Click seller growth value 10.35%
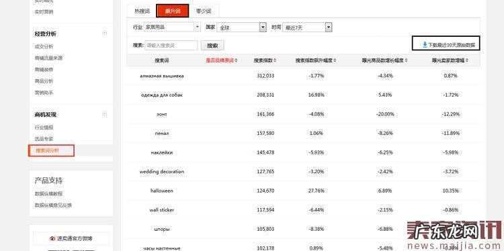Image resolution: width=504 pixels, height=251 pixels. [x=450, y=191]
